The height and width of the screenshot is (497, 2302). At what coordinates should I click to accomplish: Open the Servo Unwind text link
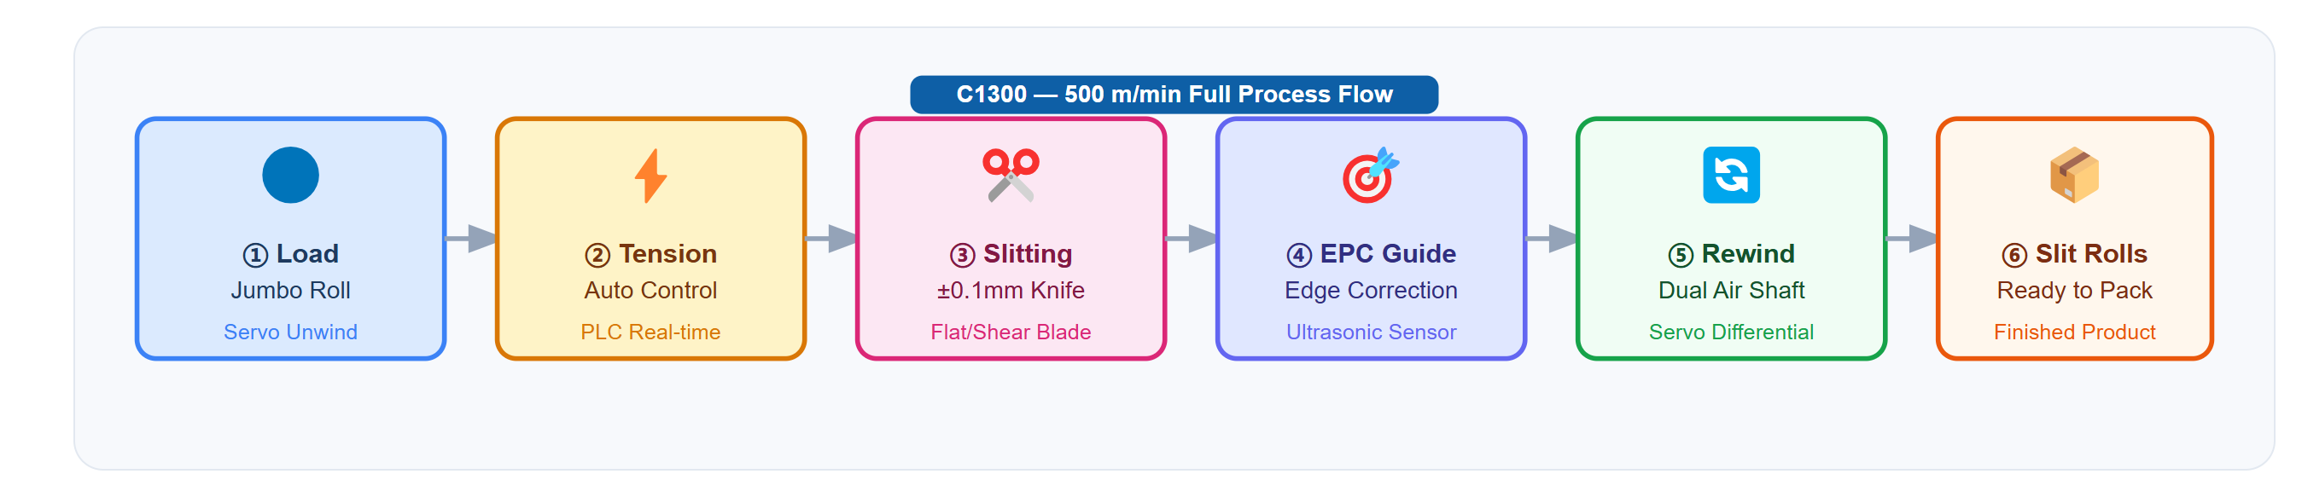coord(290,332)
